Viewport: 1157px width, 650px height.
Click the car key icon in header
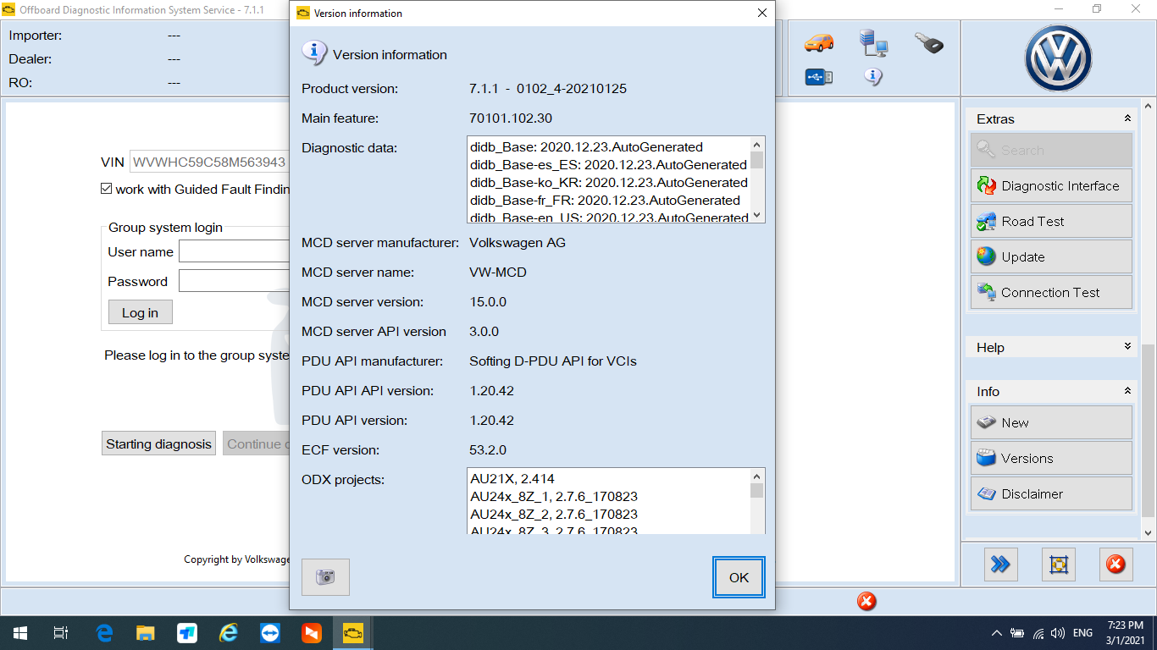click(x=929, y=43)
